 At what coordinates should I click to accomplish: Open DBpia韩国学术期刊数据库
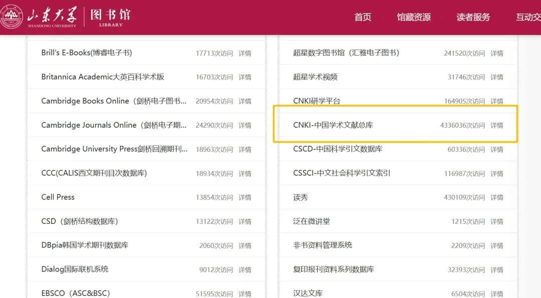coord(85,245)
